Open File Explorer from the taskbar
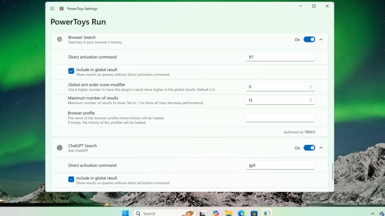This screenshot has width=385, height=216. click(229, 213)
